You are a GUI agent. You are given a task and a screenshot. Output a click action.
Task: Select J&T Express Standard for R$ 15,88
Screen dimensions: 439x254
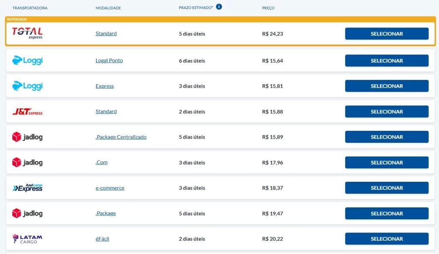point(387,111)
